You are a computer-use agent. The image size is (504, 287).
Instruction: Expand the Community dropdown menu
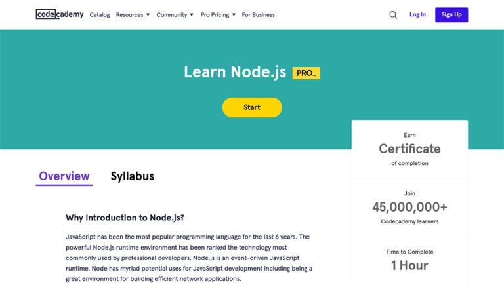click(x=175, y=15)
